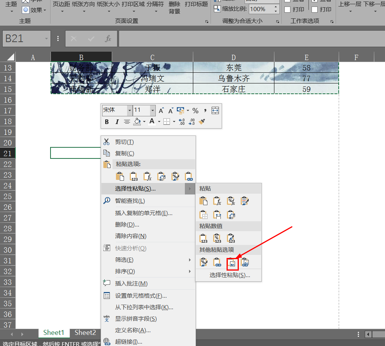Apply percent style in mini toolbar
This screenshot has width=385, height=346.
(196, 111)
